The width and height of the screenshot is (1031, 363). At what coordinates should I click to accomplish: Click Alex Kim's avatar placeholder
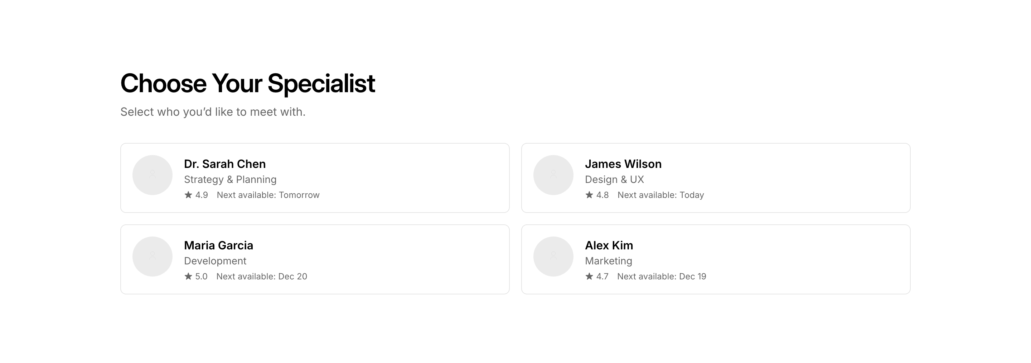click(553, 257)
